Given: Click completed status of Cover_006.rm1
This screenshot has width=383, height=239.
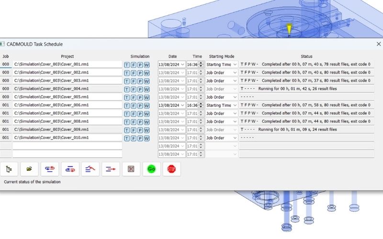Looking at the screenshot, I should pos(305,105).
